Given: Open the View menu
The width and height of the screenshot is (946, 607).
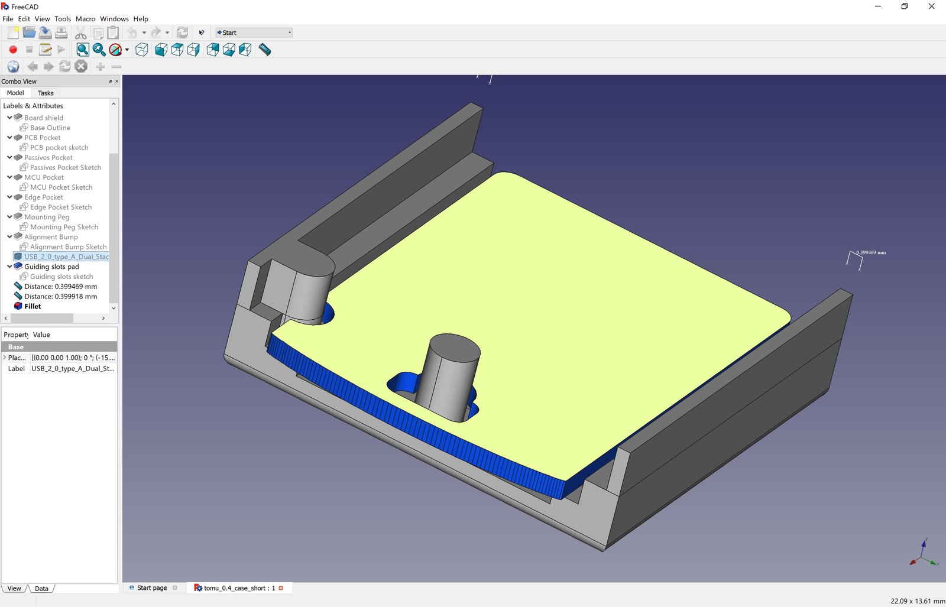Looking at the screenshot, I should (x=42, y=19).
